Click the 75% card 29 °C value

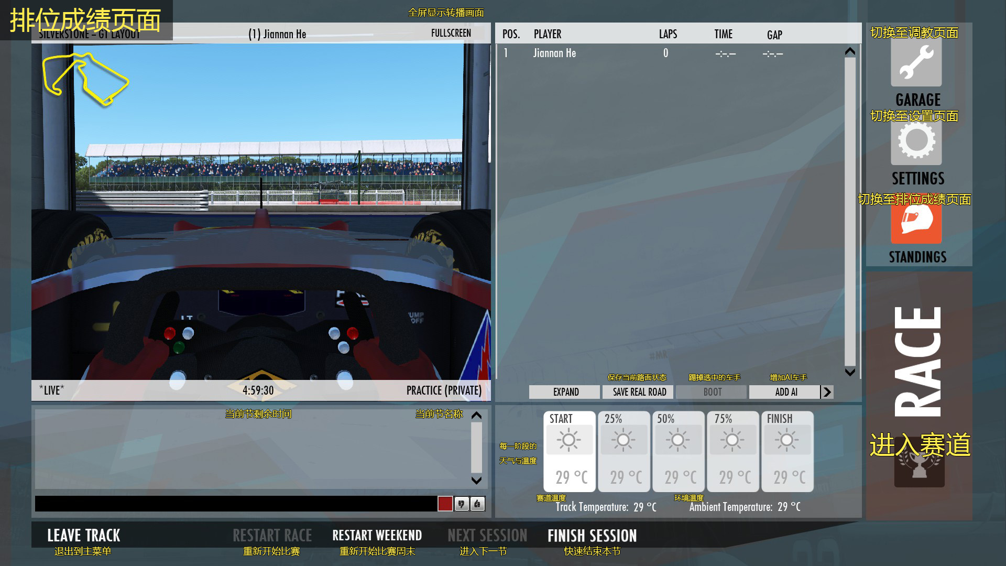coord(735,477)
